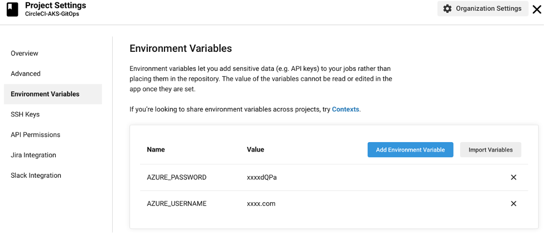Open Jira Integration settings

[33, 155]
